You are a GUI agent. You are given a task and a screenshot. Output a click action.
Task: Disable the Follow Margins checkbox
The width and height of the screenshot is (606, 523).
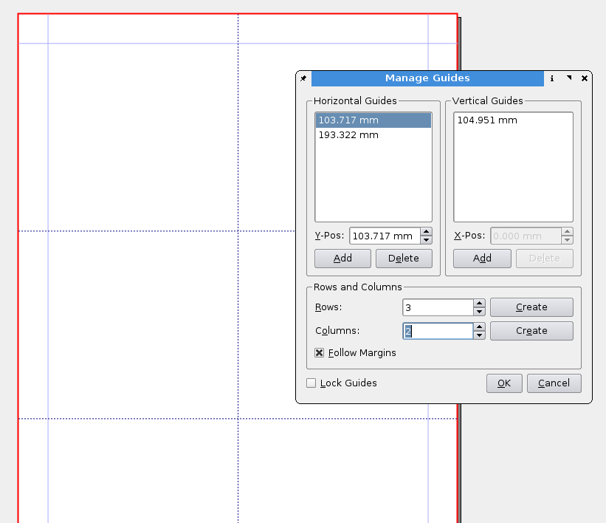coord(320,353)
